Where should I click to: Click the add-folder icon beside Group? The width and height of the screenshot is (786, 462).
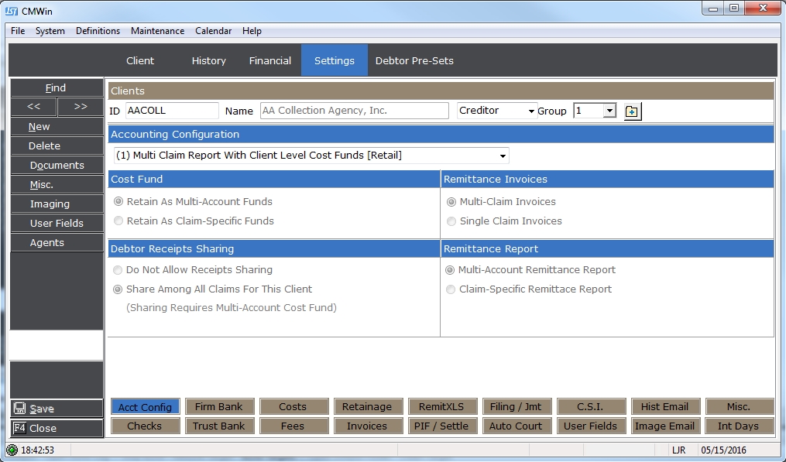click(x=632, y=111)
